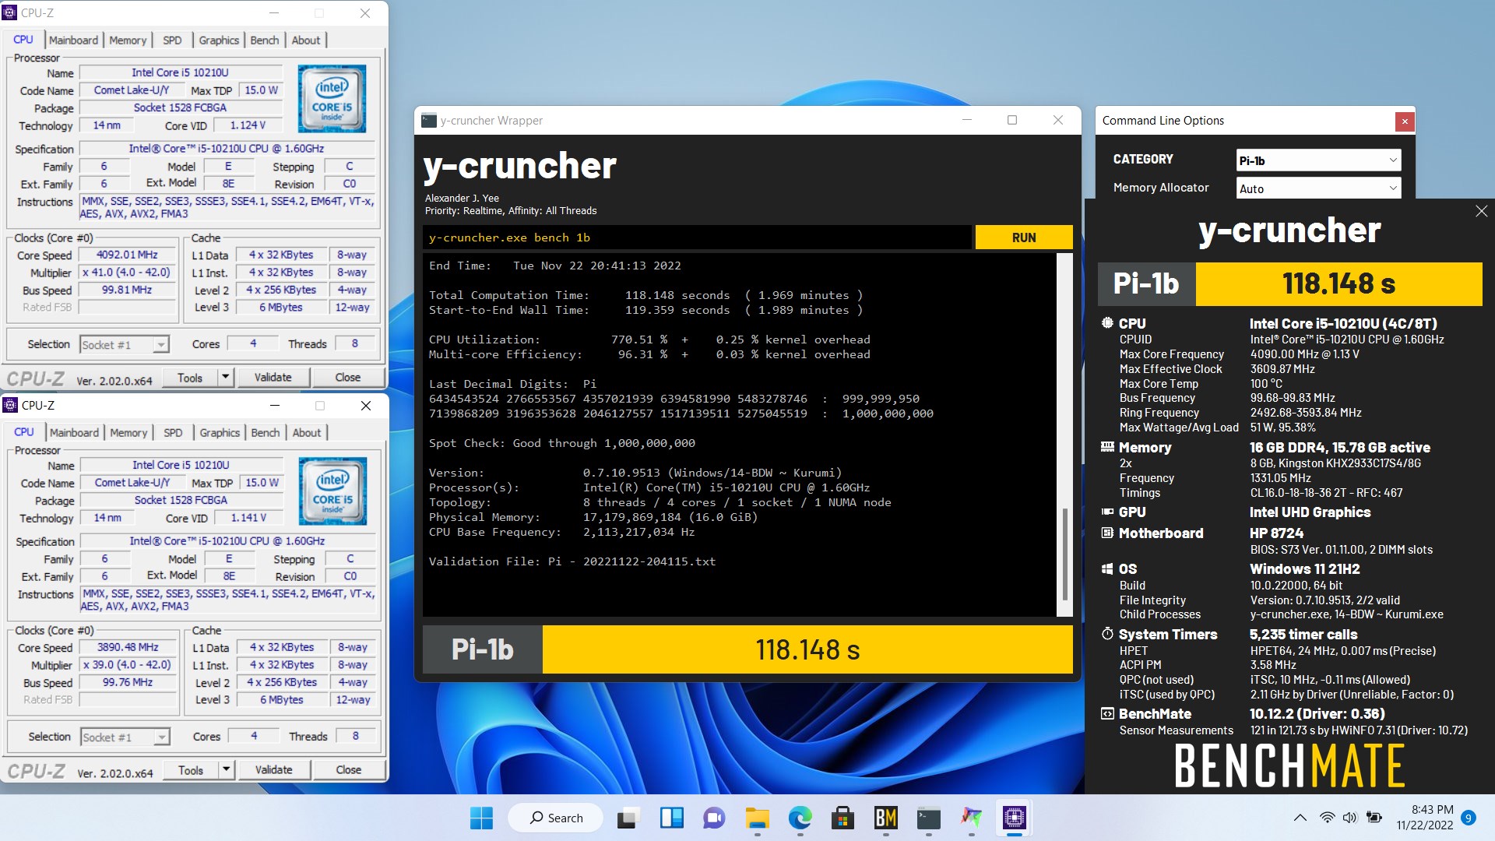
Task: Switch to Mainboard tab in top CPU-Z
Action: pos(73,40)
